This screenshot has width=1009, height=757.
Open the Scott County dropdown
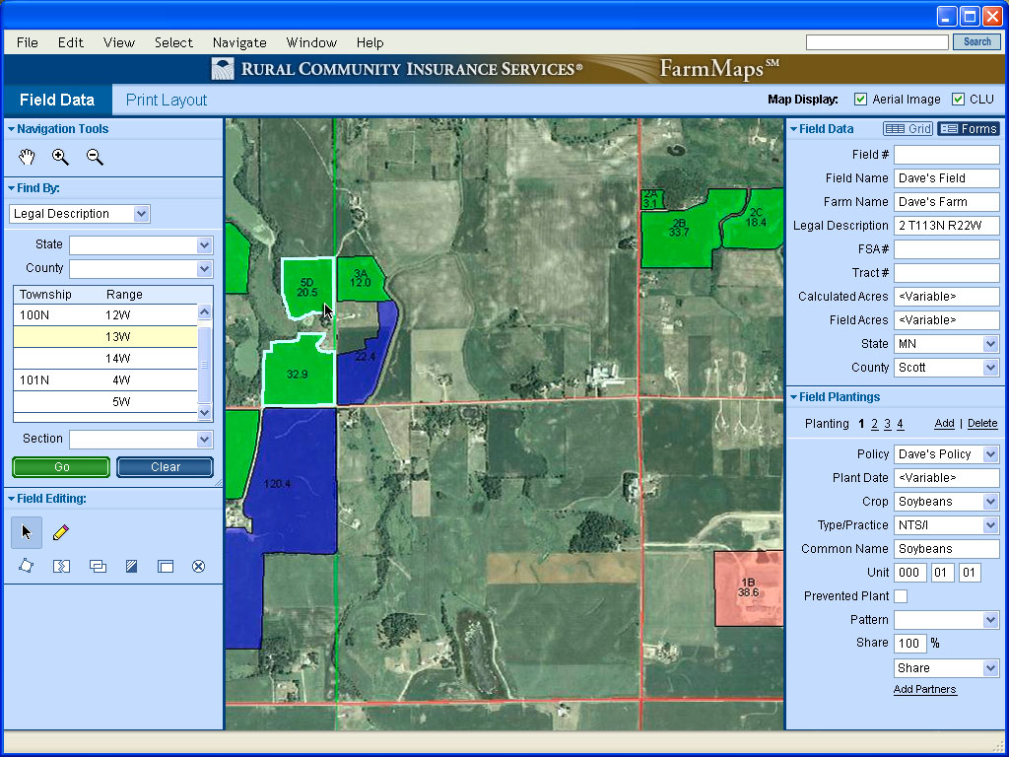click(990, 368)
